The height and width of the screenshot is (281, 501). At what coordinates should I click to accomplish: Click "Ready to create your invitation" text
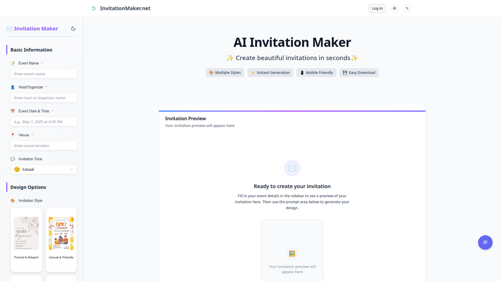tap(292, 186)
